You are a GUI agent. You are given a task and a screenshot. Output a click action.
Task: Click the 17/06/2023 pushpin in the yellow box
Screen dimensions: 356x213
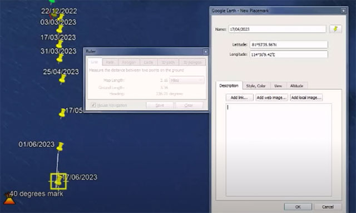(x=58, y=181)
